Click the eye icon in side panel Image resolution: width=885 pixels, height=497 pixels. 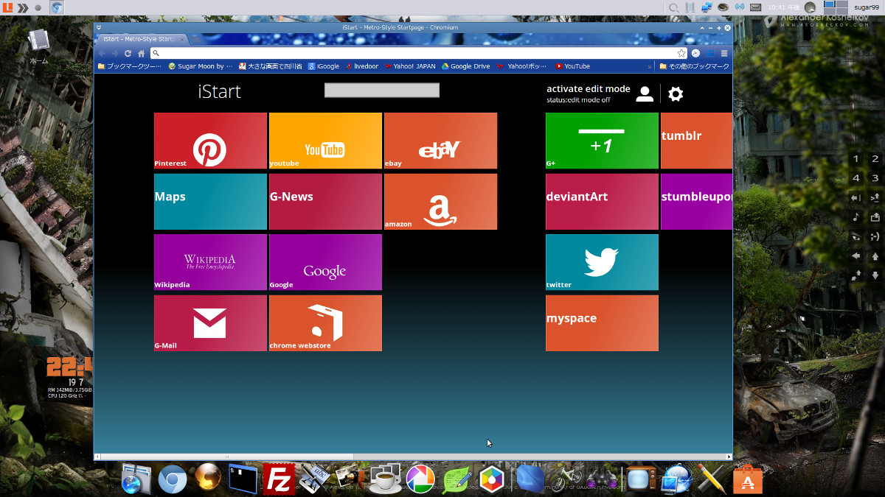[x=856, y=236]
